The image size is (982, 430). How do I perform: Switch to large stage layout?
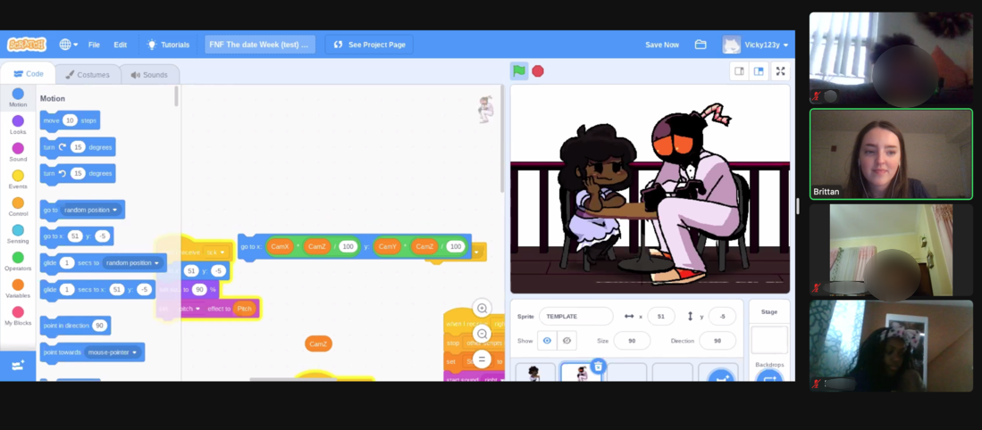pos(759,71)
